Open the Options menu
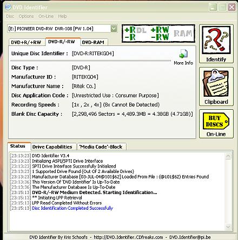 [x=26, y=16]
